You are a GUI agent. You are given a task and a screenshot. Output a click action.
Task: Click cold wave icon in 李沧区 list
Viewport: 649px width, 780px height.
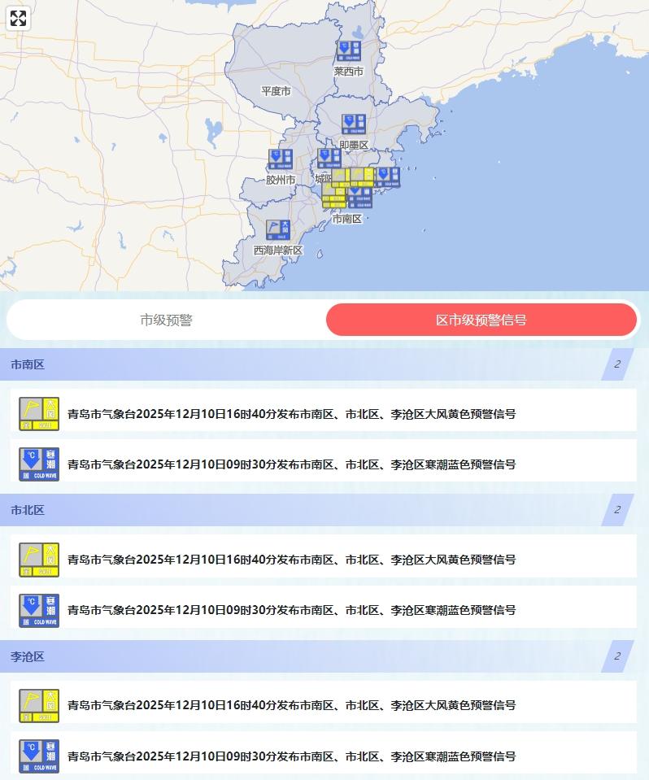[39, 756]
